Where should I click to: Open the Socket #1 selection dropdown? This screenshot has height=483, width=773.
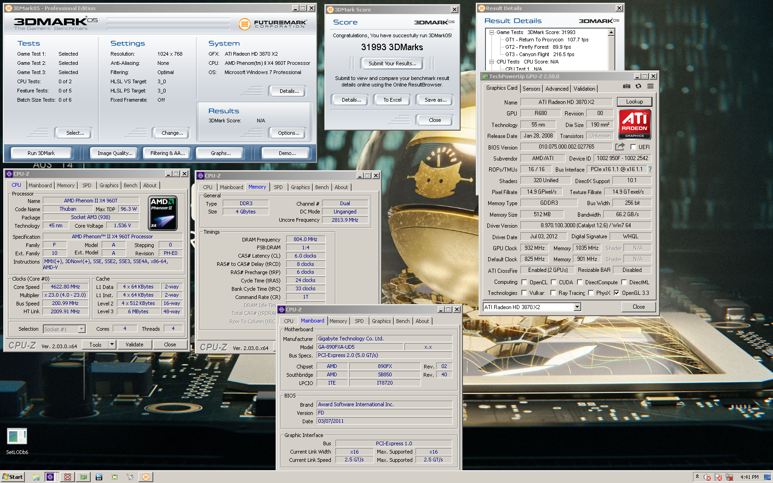pos(81,329)
